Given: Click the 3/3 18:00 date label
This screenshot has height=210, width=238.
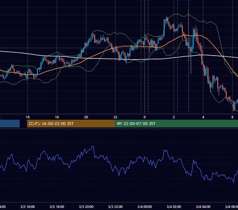Looking at the screenshot, I should click(57, 206).
